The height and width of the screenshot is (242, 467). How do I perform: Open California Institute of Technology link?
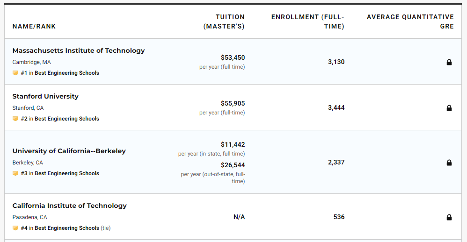pyautogui.click(x=69, y=206)
